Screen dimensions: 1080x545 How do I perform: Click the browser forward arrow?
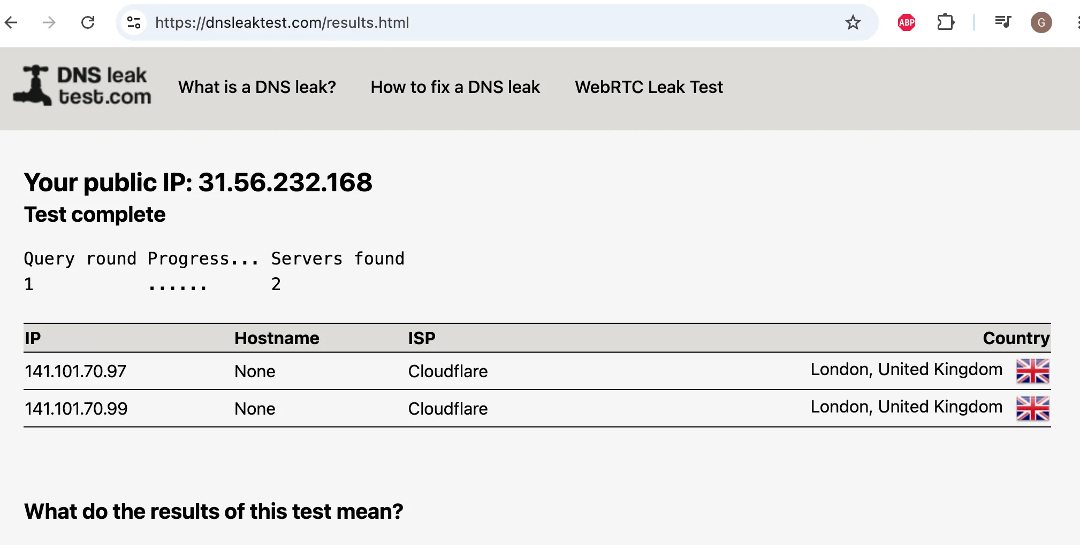(49, 22)
